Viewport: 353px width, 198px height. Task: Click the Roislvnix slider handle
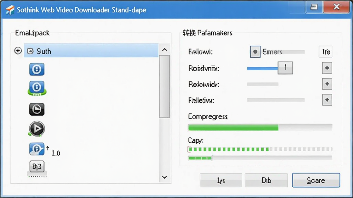pos(285,68)
